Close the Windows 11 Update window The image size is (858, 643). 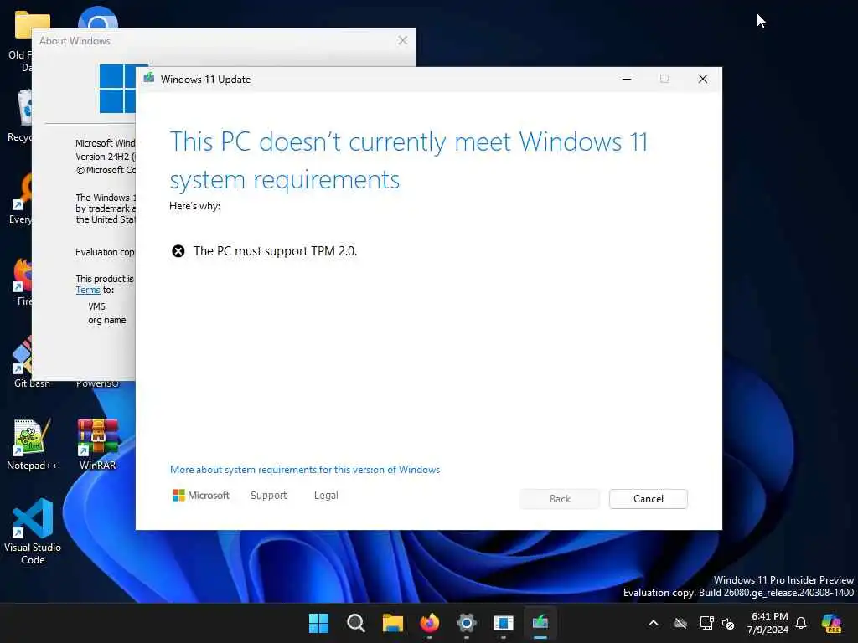click(703, 79)
